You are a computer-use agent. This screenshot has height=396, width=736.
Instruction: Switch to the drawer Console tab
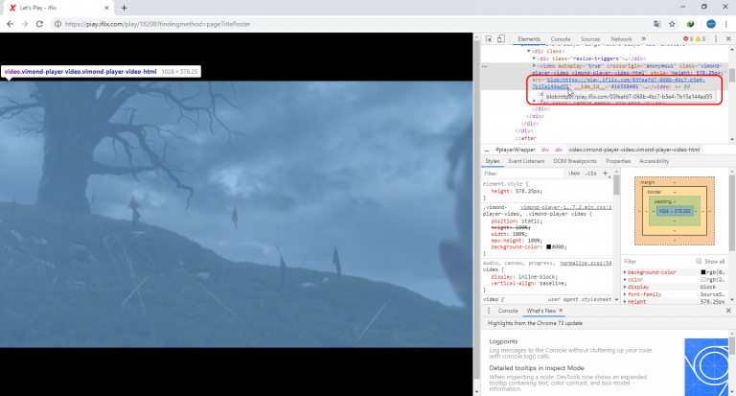[x=507, y=311]
